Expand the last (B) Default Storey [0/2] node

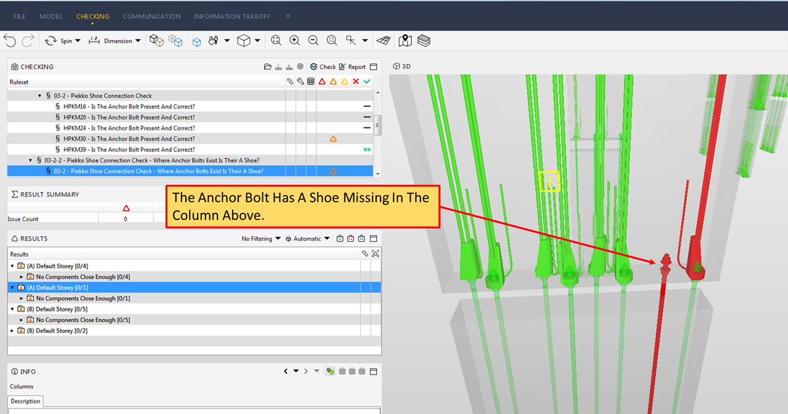tap(13, 331)
